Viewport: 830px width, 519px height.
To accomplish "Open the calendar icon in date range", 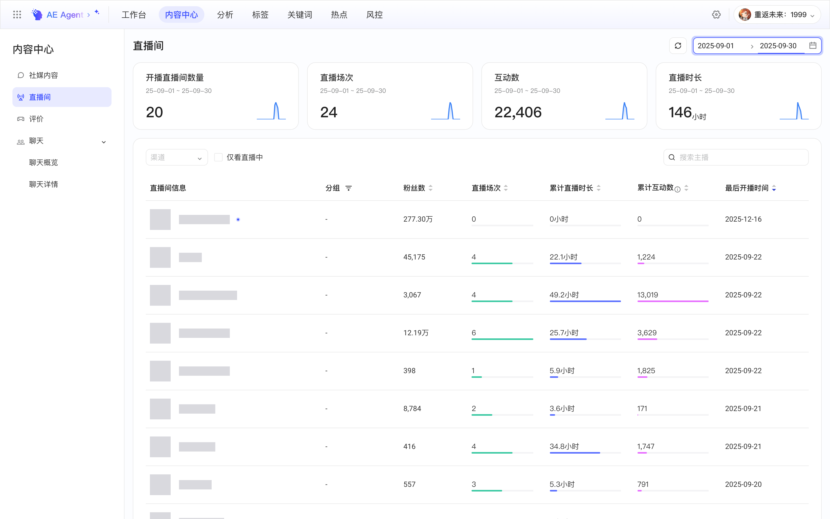I will pyautogui.click(x=813, y=45).
